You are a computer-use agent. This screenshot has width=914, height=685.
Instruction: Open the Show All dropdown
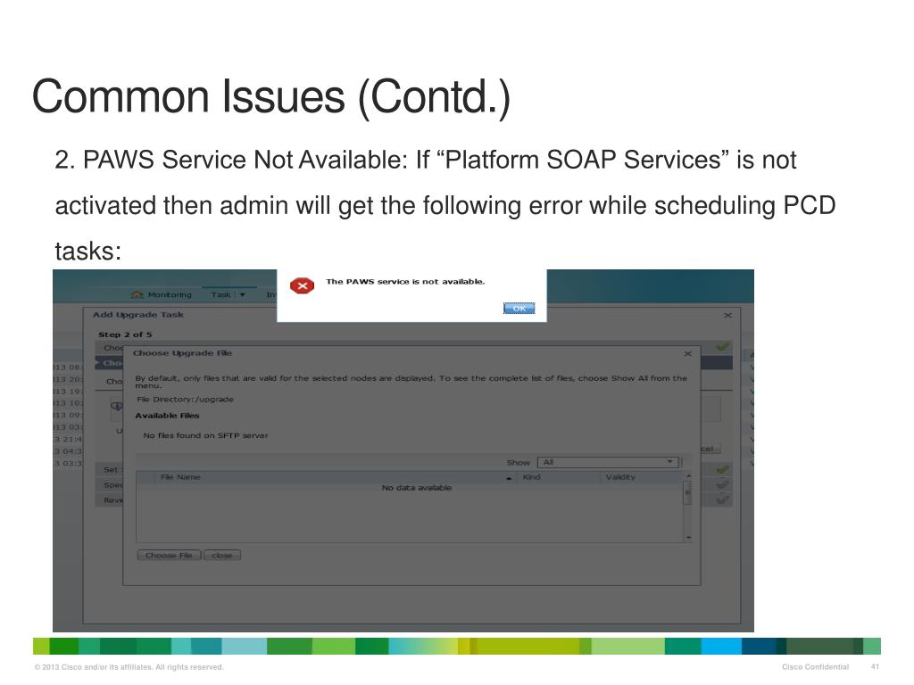point(608,462)
